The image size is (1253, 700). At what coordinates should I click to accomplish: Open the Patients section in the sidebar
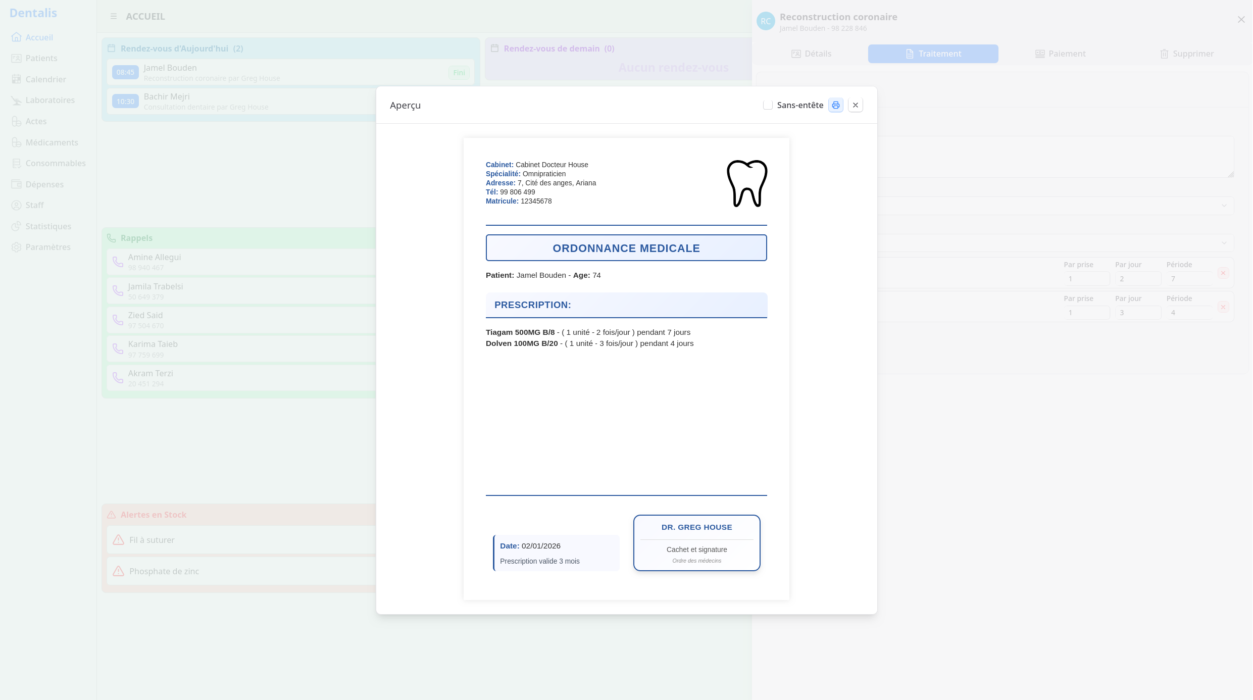coord(40,58)
